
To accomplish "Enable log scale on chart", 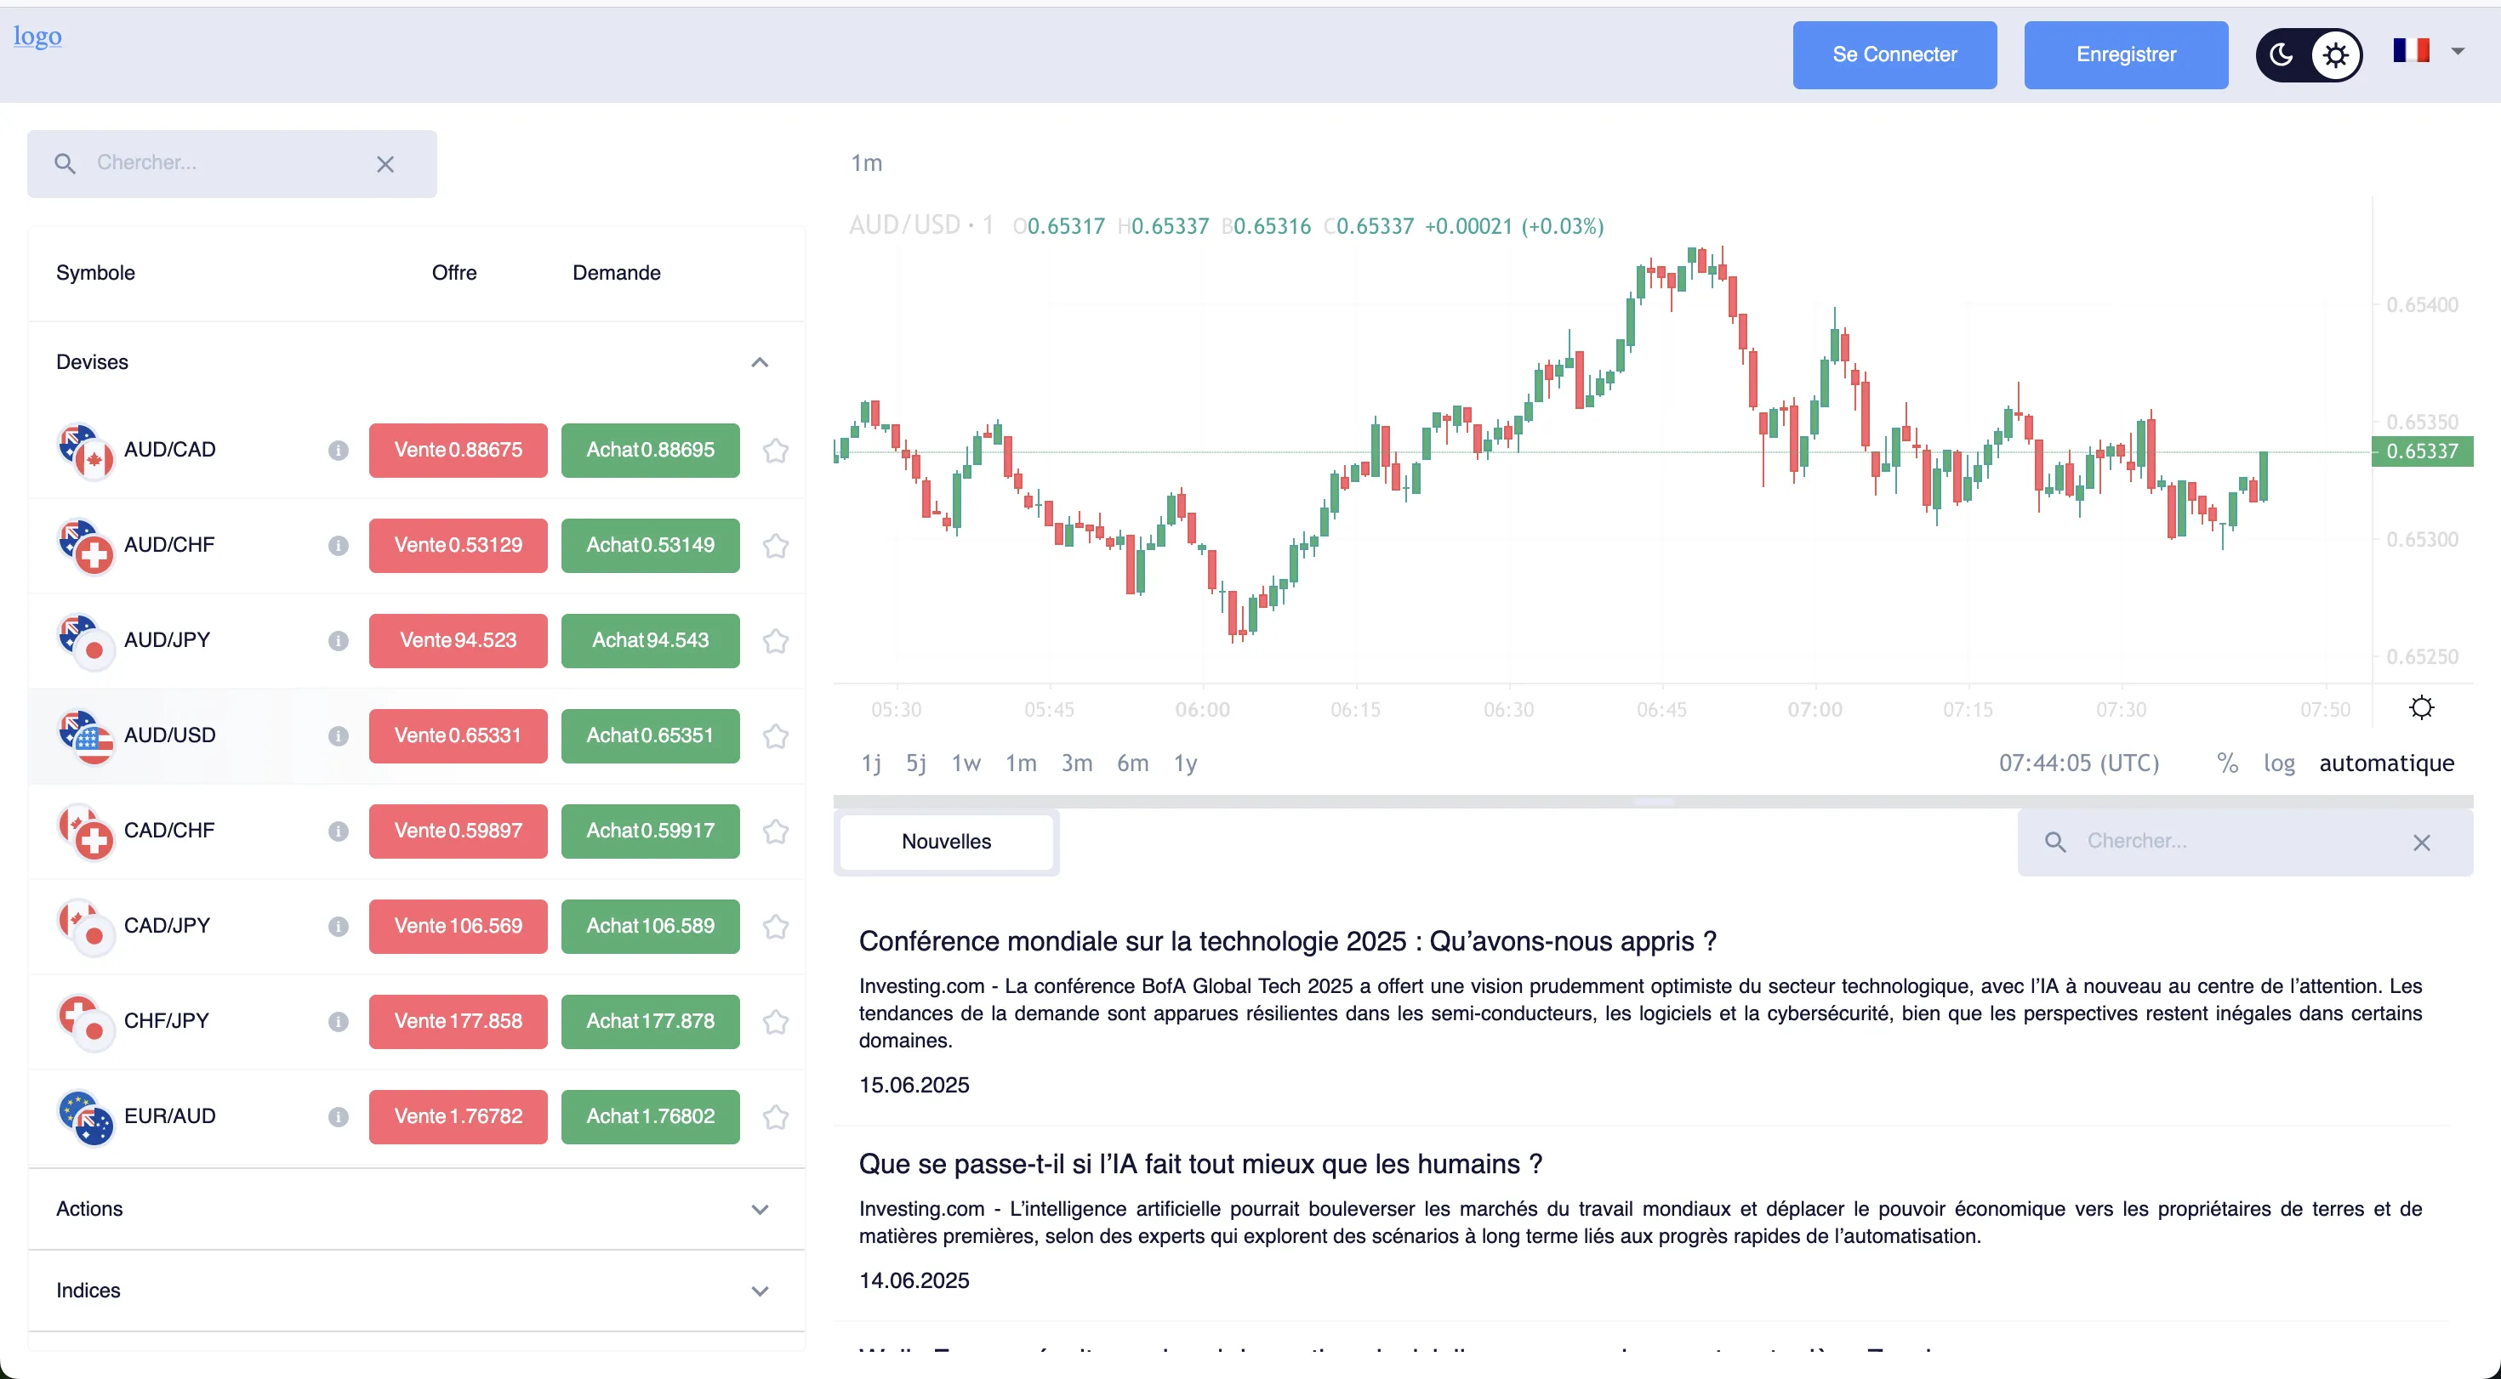I will pyautogui.click(x=2279, y=763).
